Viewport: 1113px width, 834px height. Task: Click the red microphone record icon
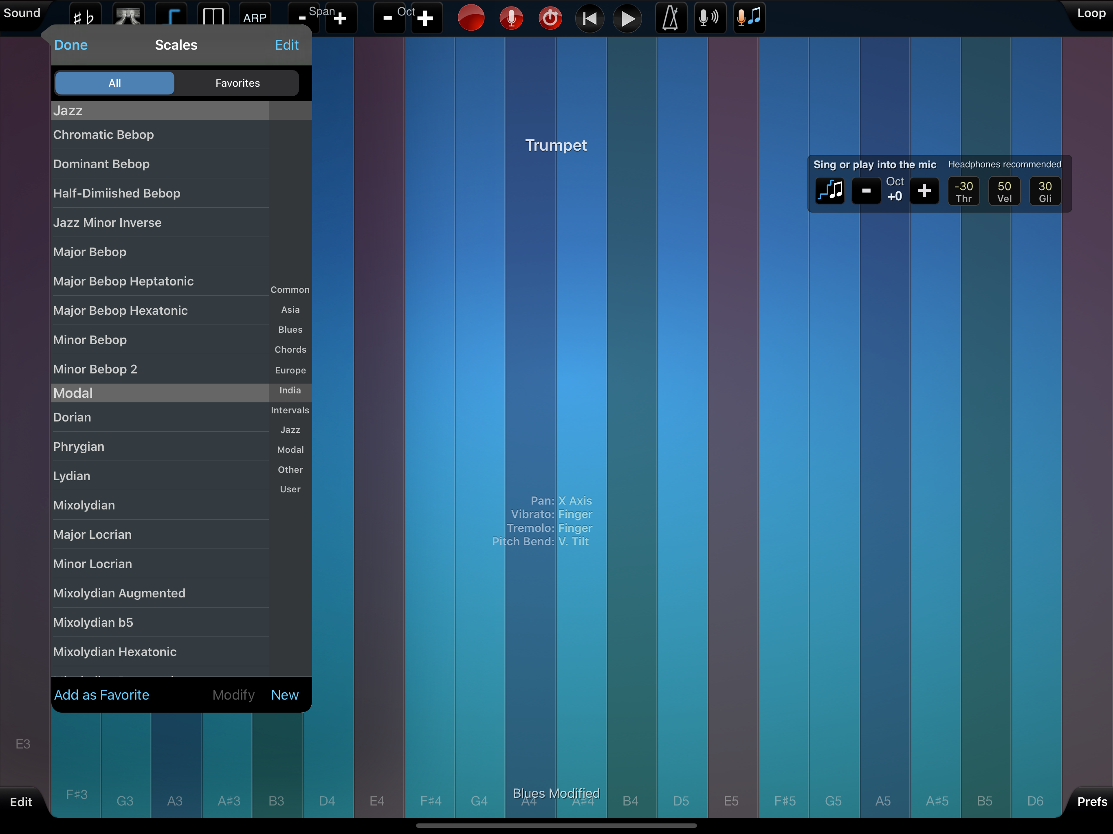tap(511, 18)
